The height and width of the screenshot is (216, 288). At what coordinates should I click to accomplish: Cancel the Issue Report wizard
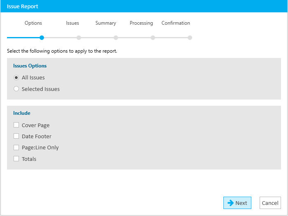click(270, 203)
